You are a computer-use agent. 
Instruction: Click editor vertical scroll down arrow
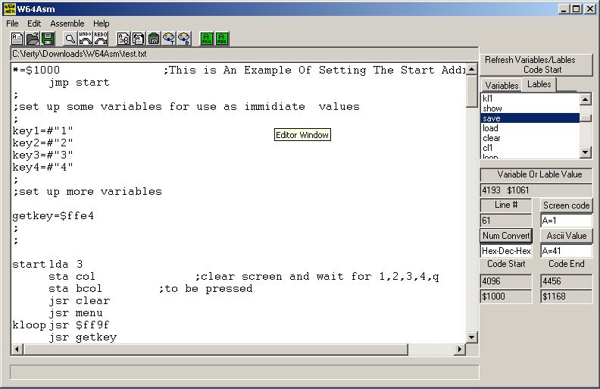(x=472, y=337)
